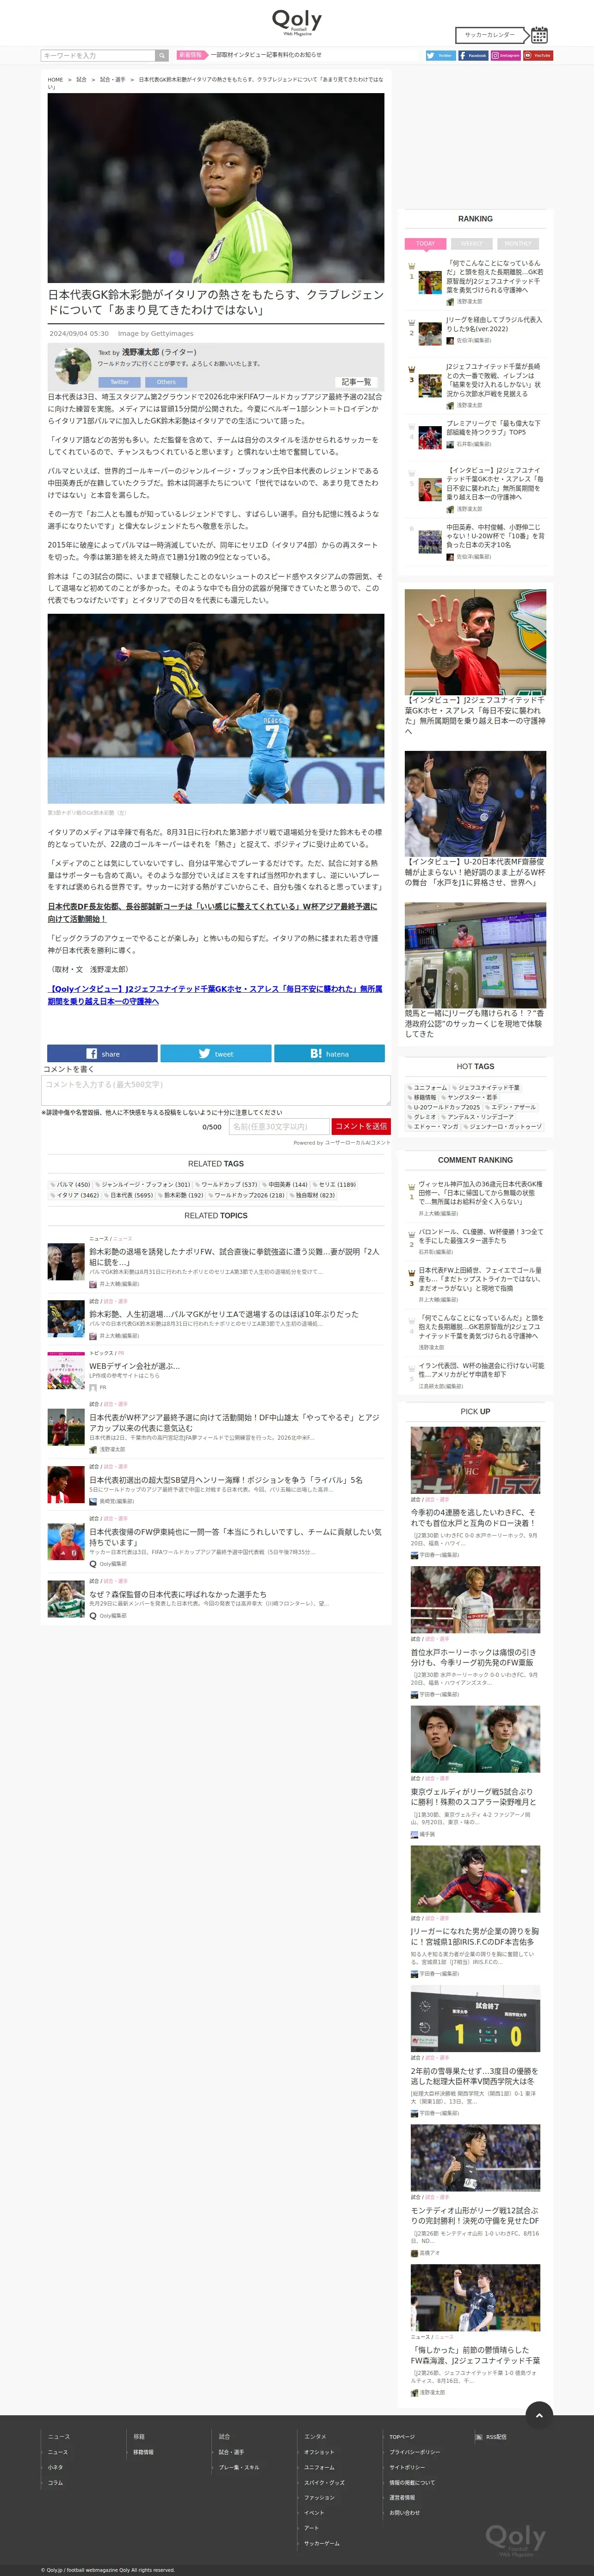Click 試合・選手 in the breadcrumb
594x2576 pixels.
pos(113,79)
